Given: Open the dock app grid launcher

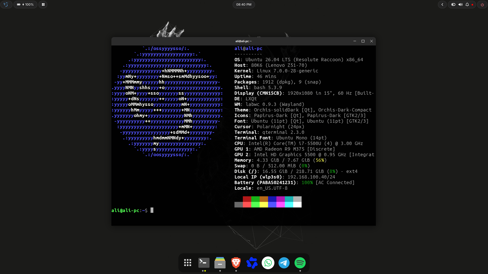Looking at the screenshot, I should 188,263.
